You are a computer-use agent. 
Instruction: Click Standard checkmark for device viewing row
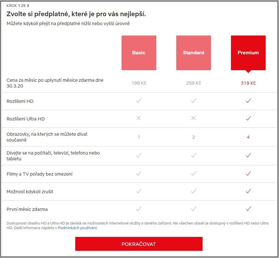193,155
